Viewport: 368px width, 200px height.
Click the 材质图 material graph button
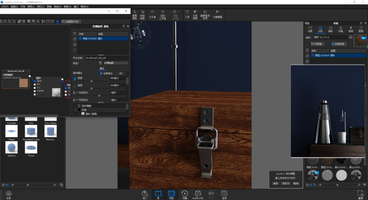coord(317,44)
